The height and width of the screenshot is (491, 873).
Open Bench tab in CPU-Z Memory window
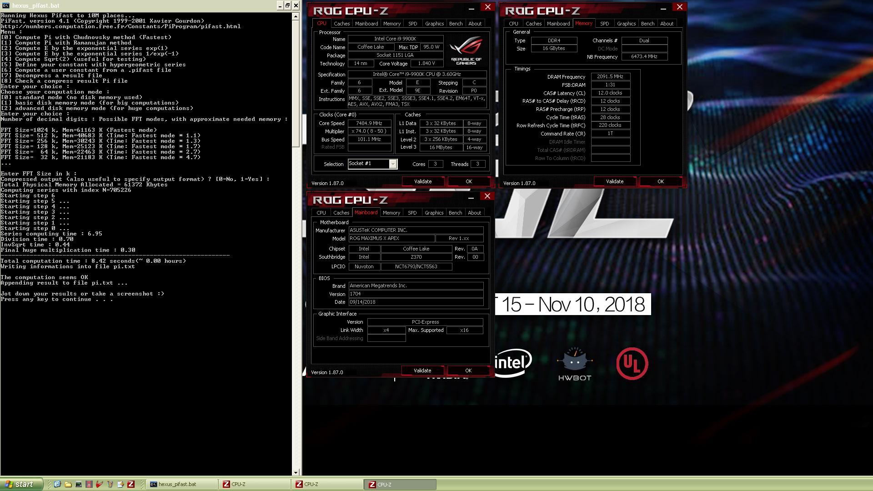point(648,24)
